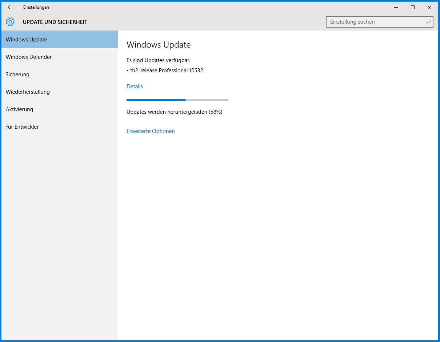
Task: Click the magnifier icon in search box
Action: tap(429, 22)
